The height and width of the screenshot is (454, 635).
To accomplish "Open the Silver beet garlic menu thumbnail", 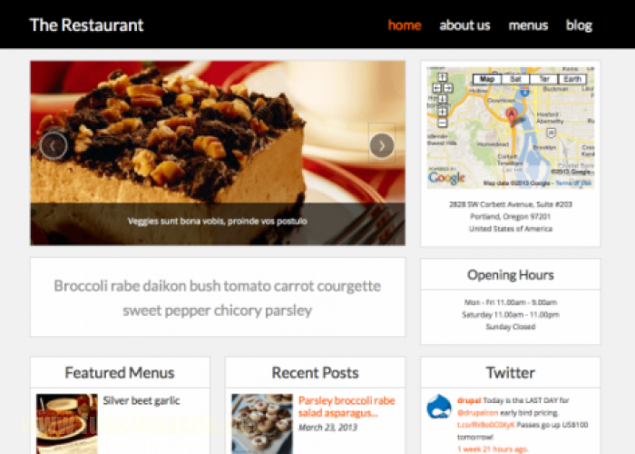I will (67, 424).
